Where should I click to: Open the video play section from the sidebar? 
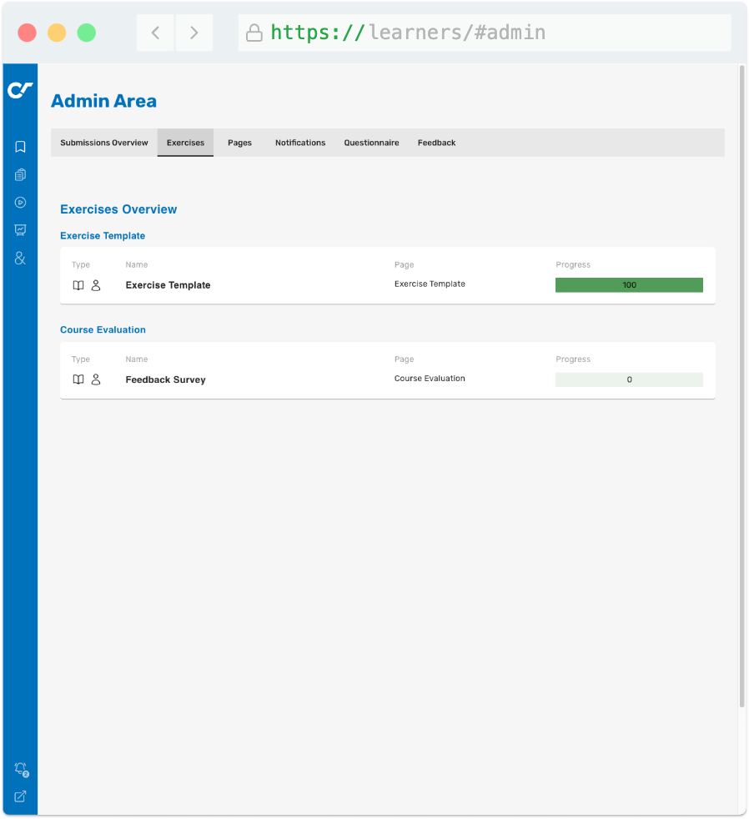[x=20, y=202]
